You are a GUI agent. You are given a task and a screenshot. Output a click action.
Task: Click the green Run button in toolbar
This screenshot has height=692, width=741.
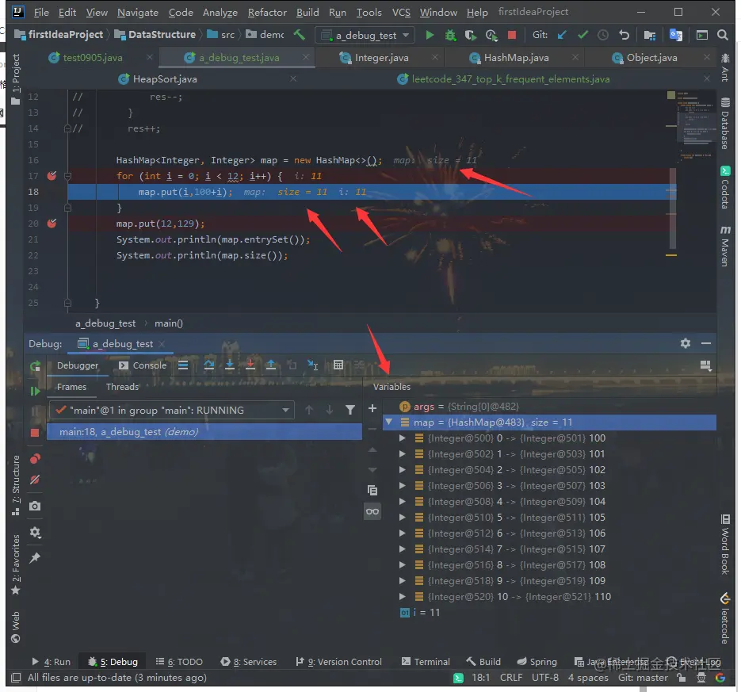click(x=430, y=35)
